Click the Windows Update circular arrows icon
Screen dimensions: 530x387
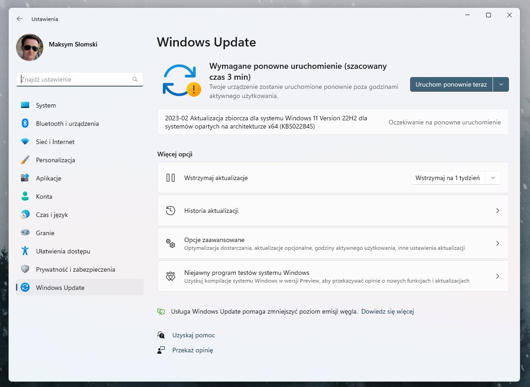click(26, 288)
